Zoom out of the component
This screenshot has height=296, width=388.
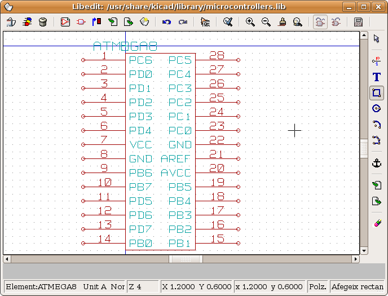[266, 22]
